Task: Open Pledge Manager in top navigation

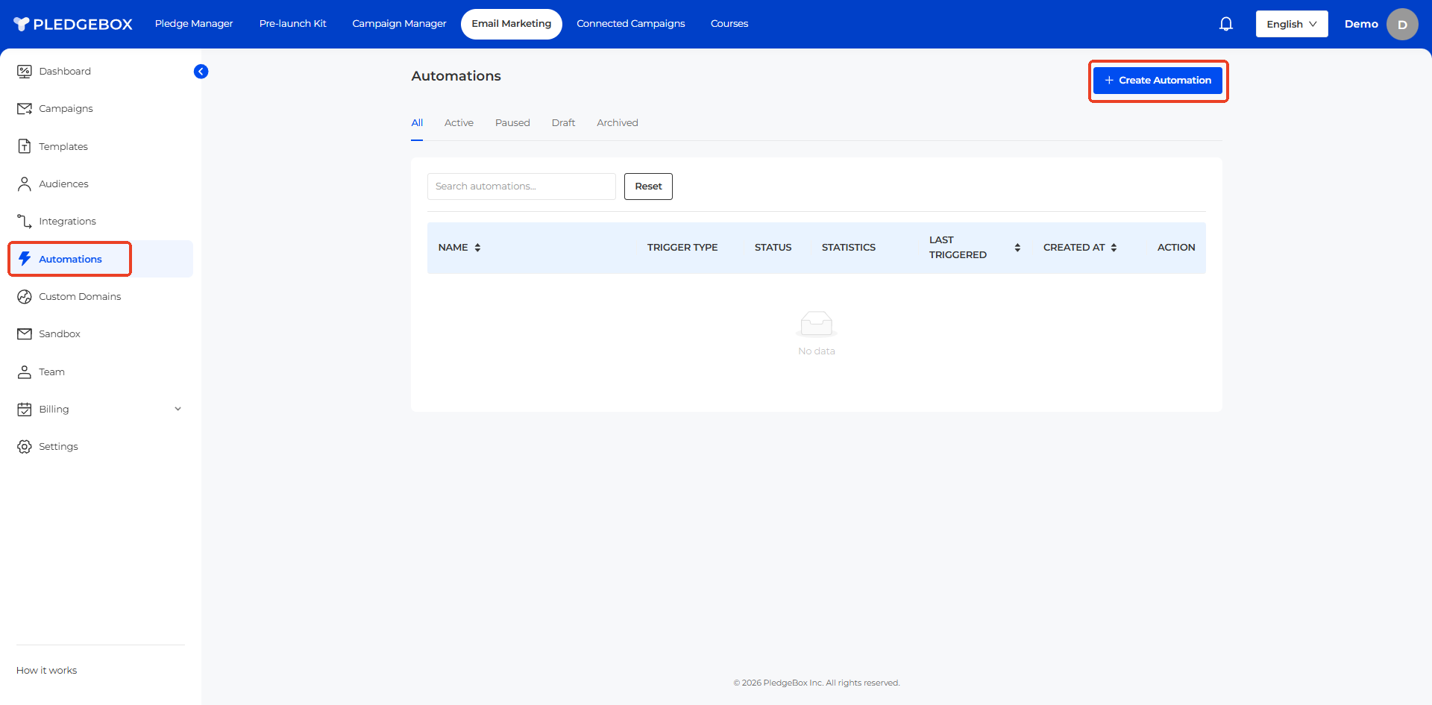Action: tap(194, 24)
